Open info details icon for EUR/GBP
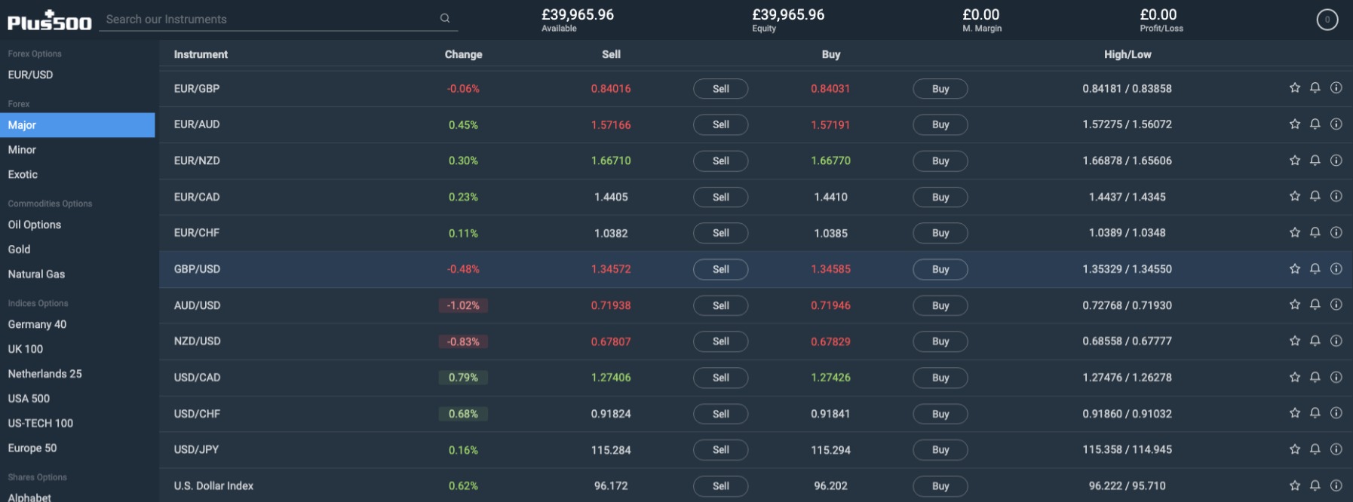 click(x=1336, y=88)
